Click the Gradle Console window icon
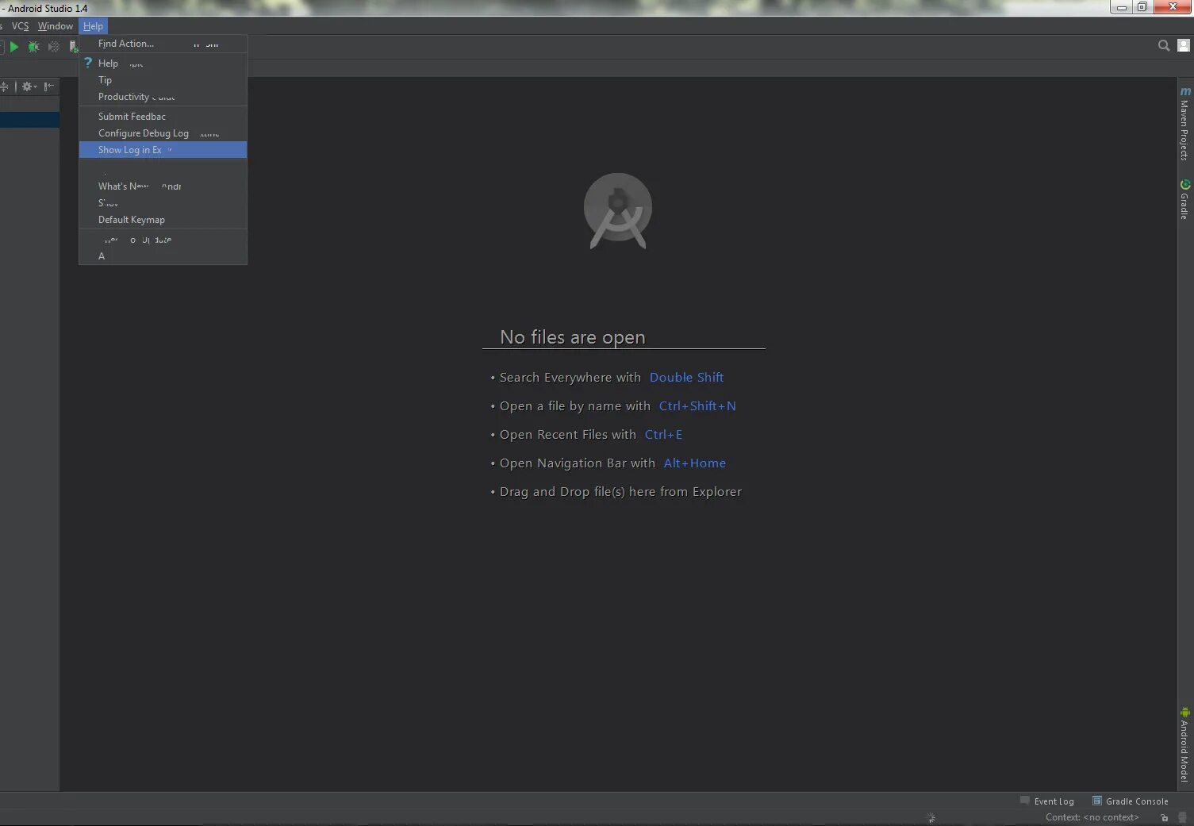Image resolution: width=1194 pixels, height=826 pixels. tap(1096, 801)
